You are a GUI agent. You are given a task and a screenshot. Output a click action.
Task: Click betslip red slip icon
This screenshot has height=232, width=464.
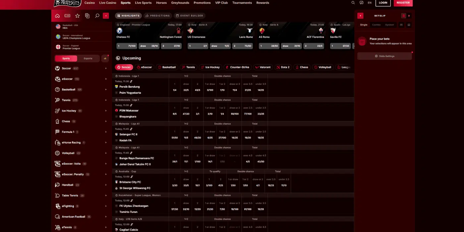click(x=403, y=16)
